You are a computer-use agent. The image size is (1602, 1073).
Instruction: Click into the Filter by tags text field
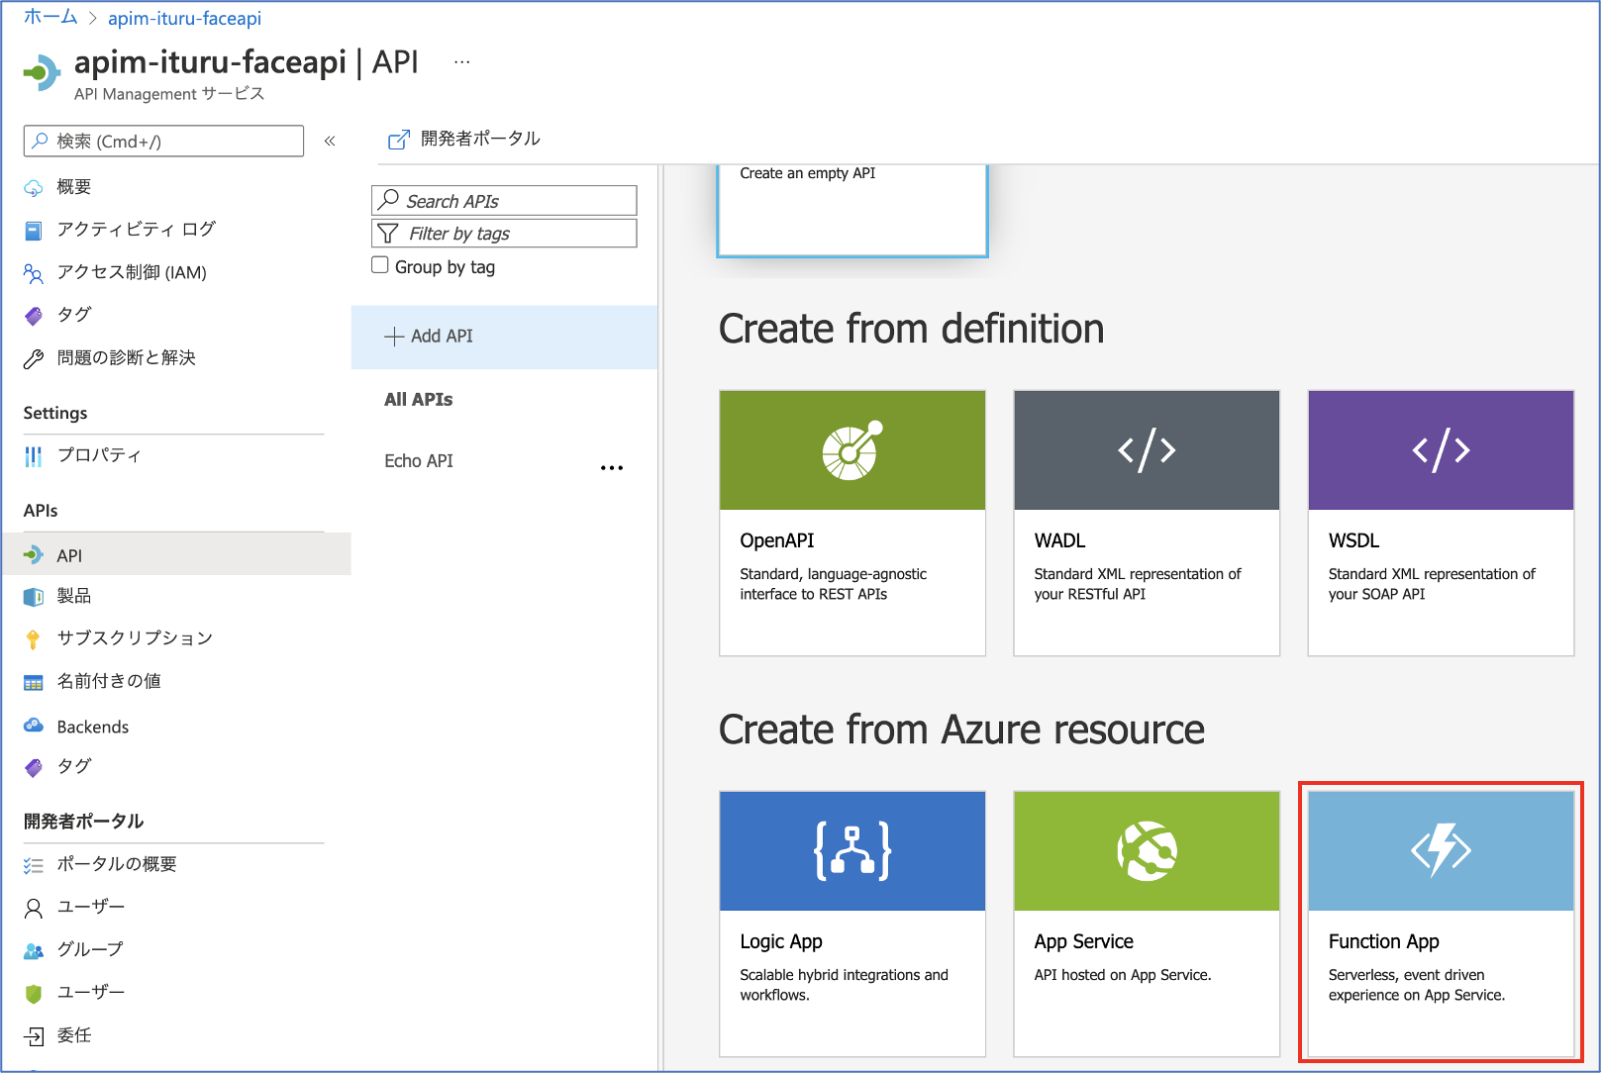point(504,234)
